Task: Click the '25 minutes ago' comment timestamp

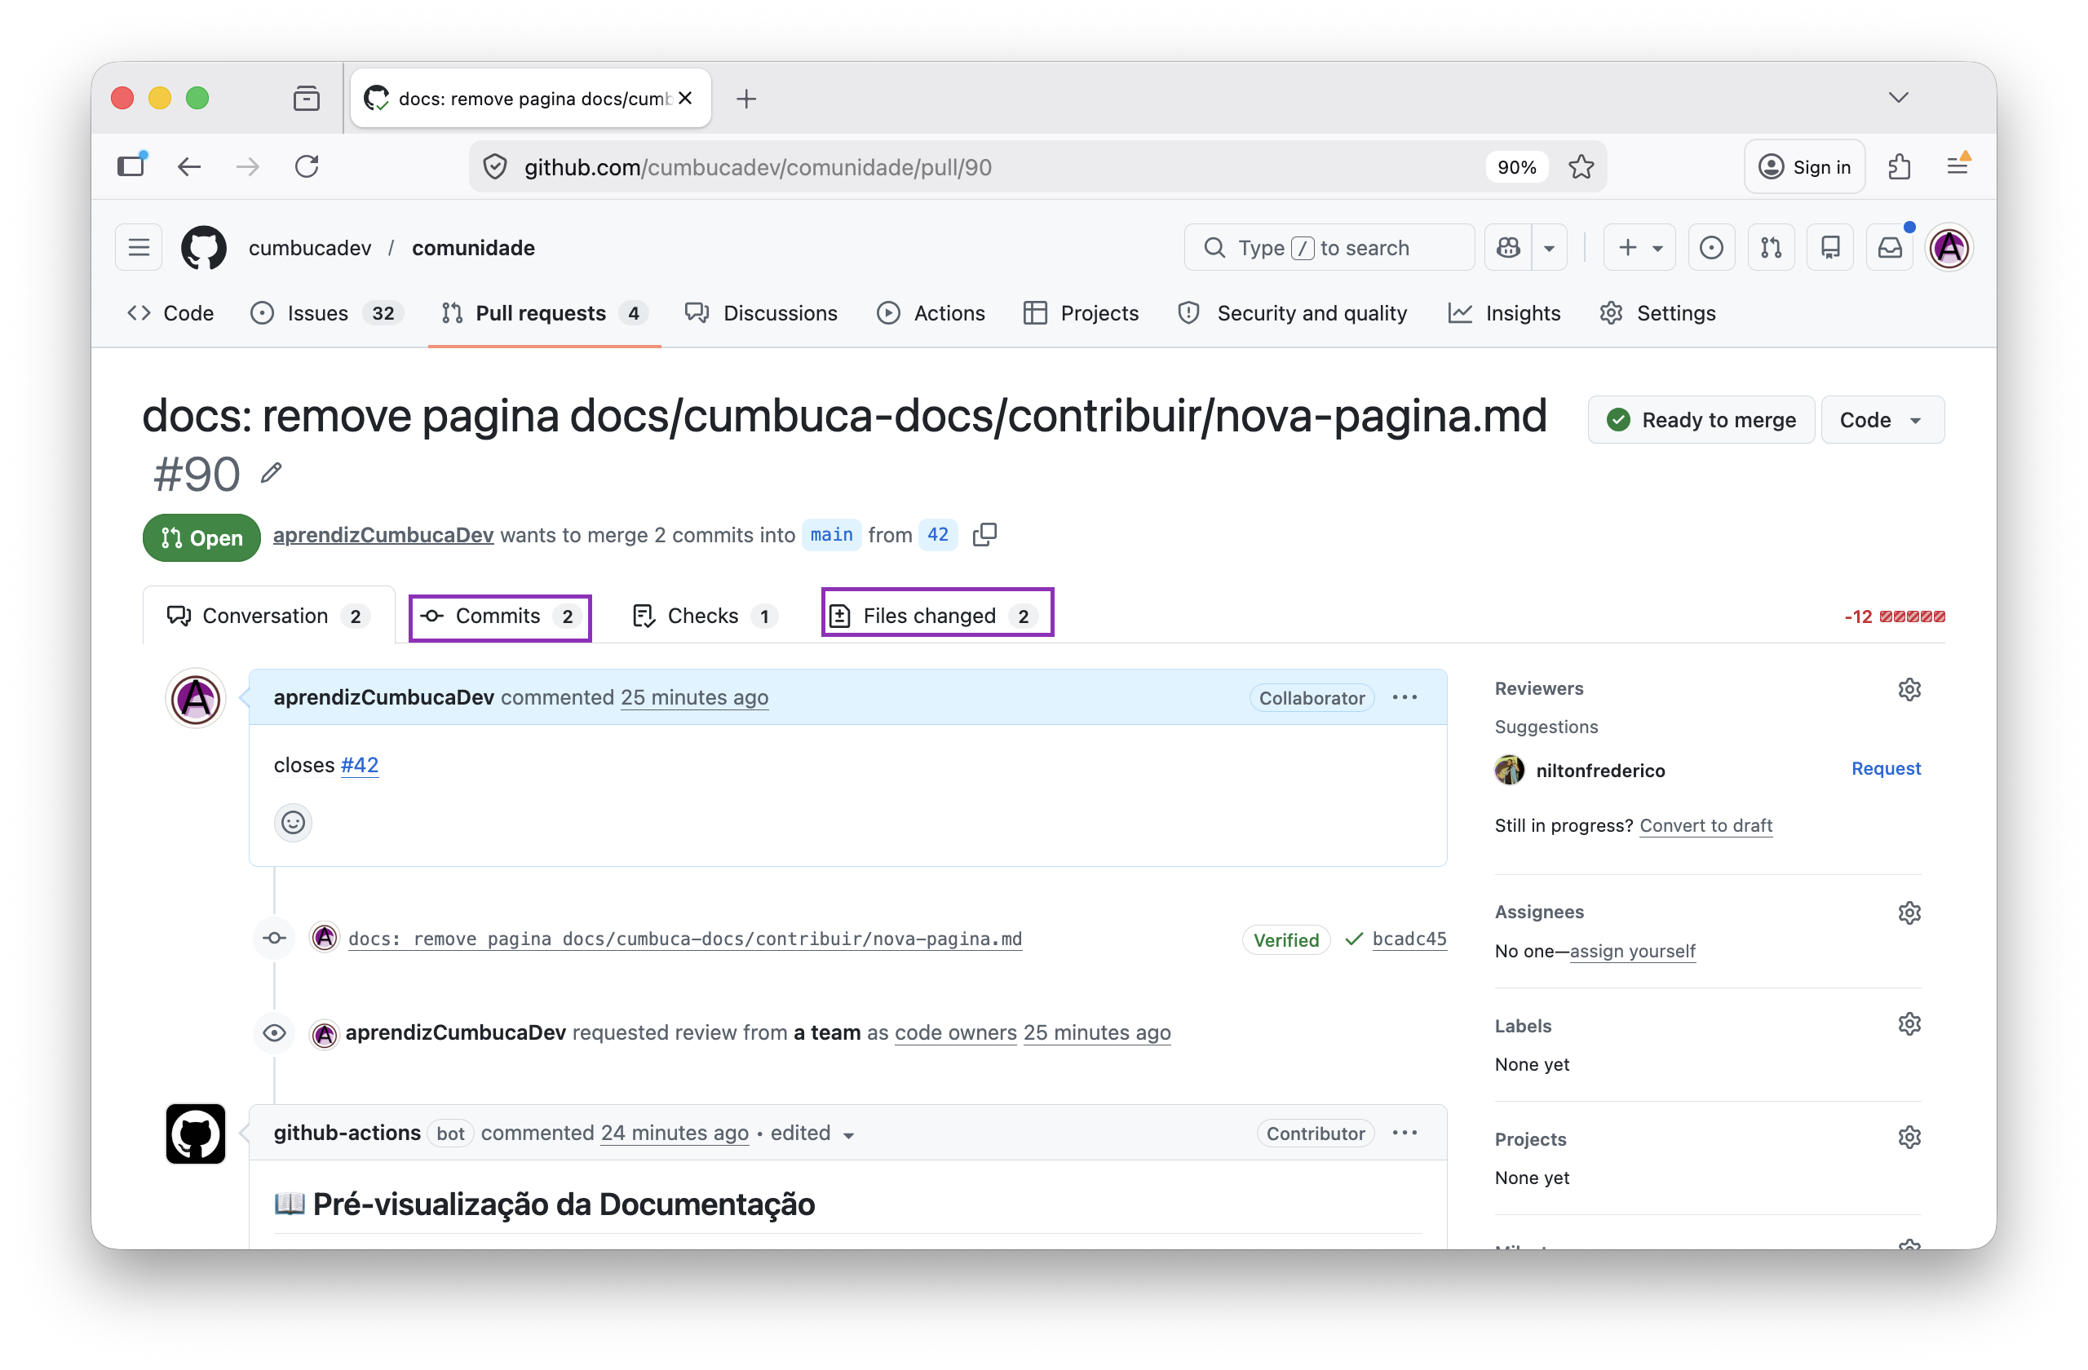Action: click(694, 697)
